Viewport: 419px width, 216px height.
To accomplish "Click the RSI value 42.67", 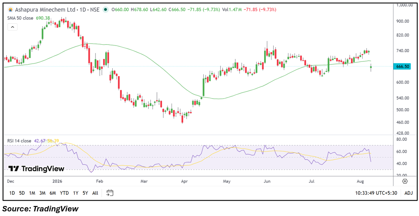I will [x=40, y=140].
